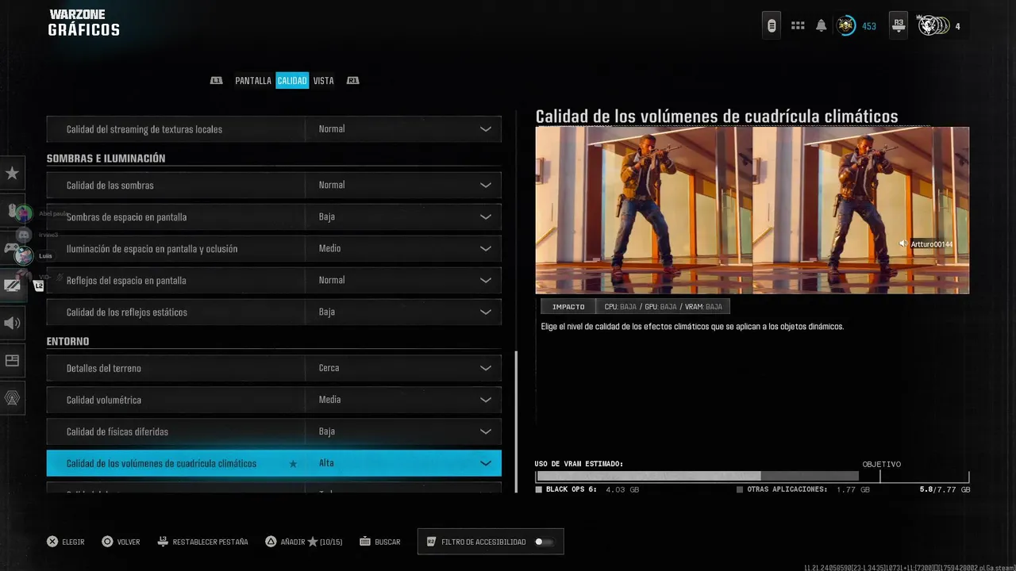The image size is (1016, 571).
Task: Open the grid apps menu icon
Action: [798, 26]
